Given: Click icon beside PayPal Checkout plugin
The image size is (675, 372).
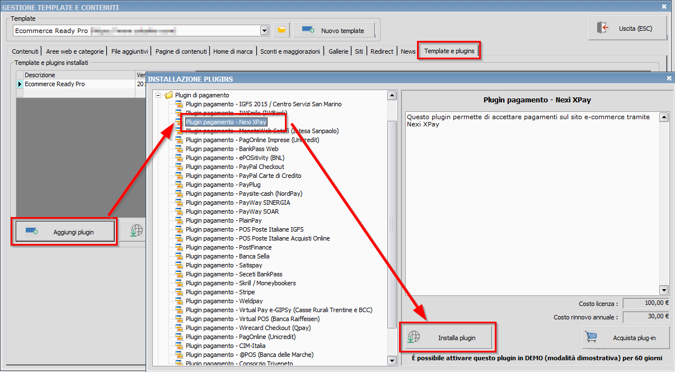Looking at the screenshot, I should click(x=179, y=167).
